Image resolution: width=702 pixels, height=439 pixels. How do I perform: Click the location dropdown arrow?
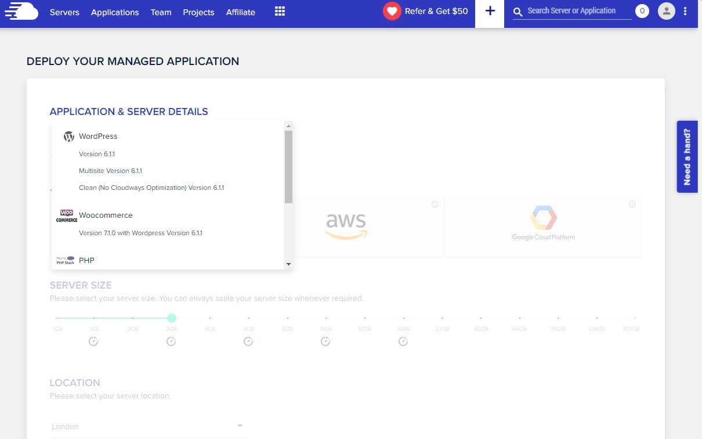click(x=240, y=426)
